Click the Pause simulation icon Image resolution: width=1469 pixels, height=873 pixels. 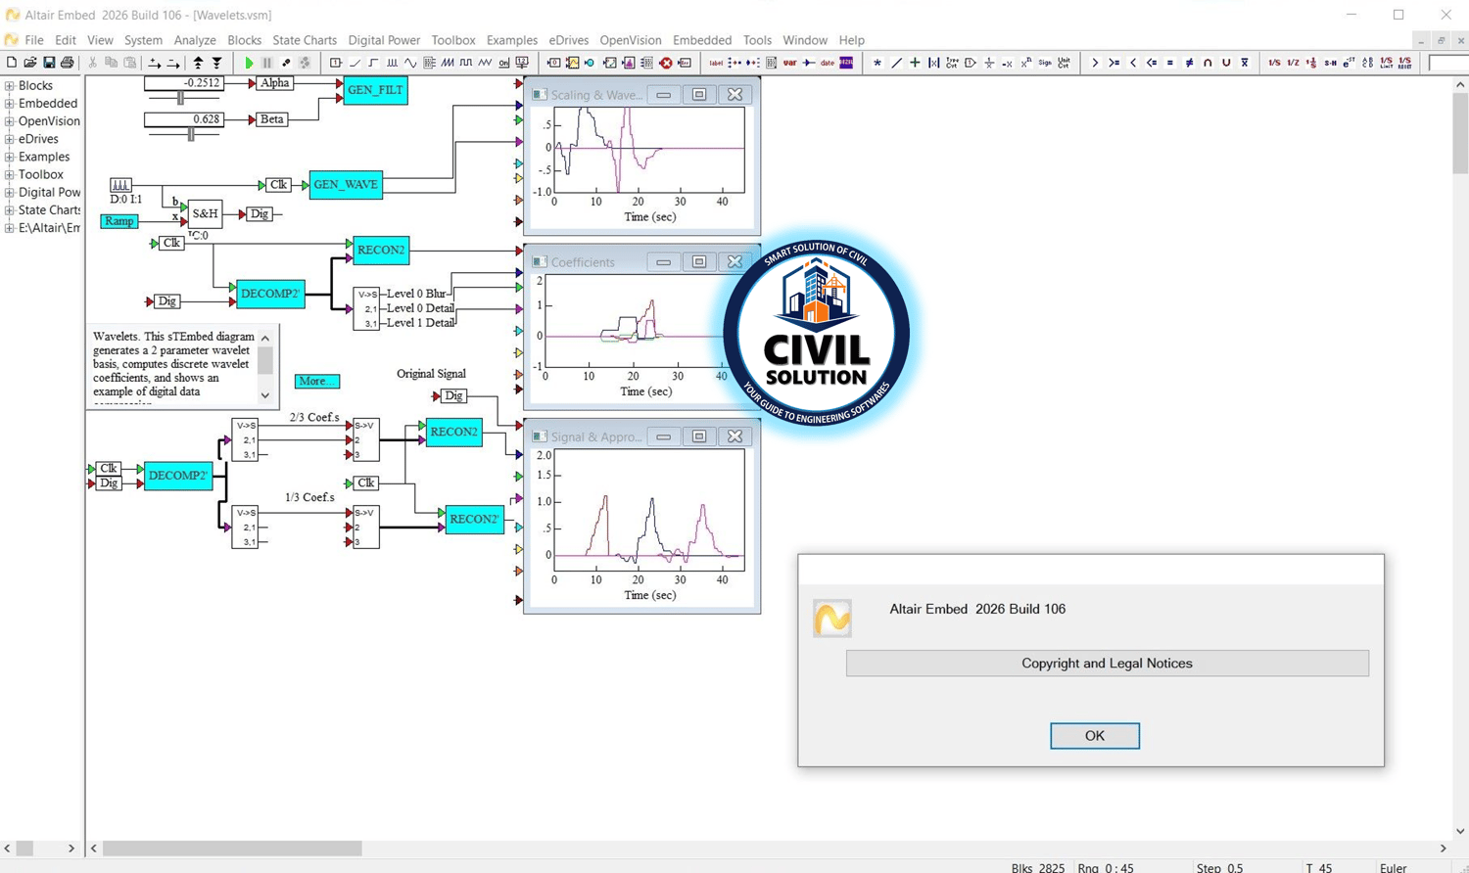tap(267, 63)
